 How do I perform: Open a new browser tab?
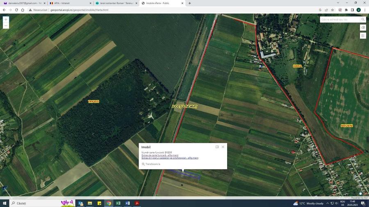click(190, 3)
